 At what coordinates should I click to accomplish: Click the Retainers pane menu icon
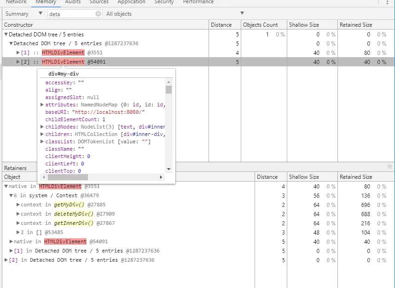point(389,167)
